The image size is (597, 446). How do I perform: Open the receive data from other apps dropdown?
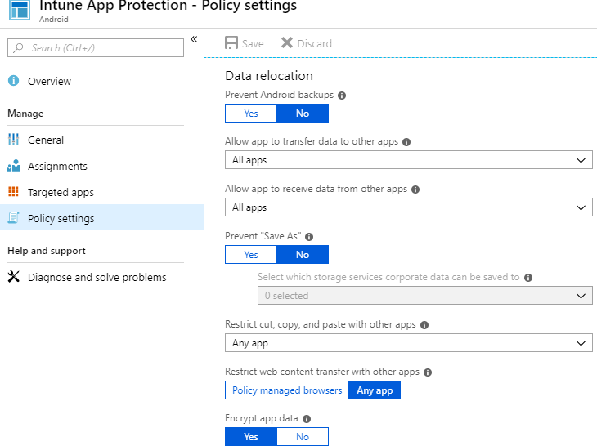tap(408, 207)
